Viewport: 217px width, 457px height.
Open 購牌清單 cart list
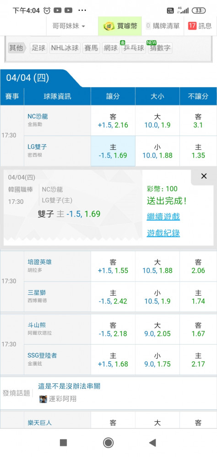pyautogui.click(x=163, y=26)
